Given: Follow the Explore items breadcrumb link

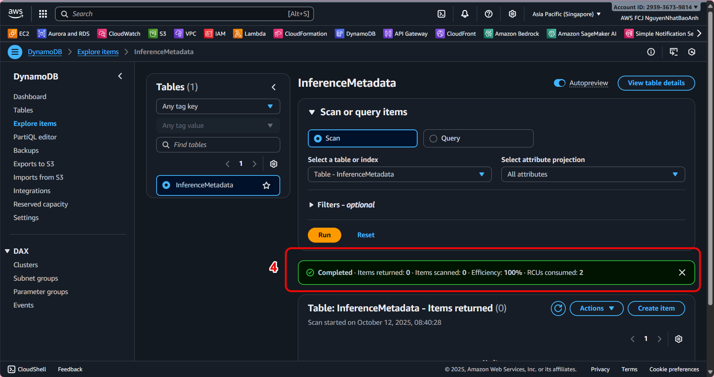Looking at the screenshot, I should click(x=98, y=52).
